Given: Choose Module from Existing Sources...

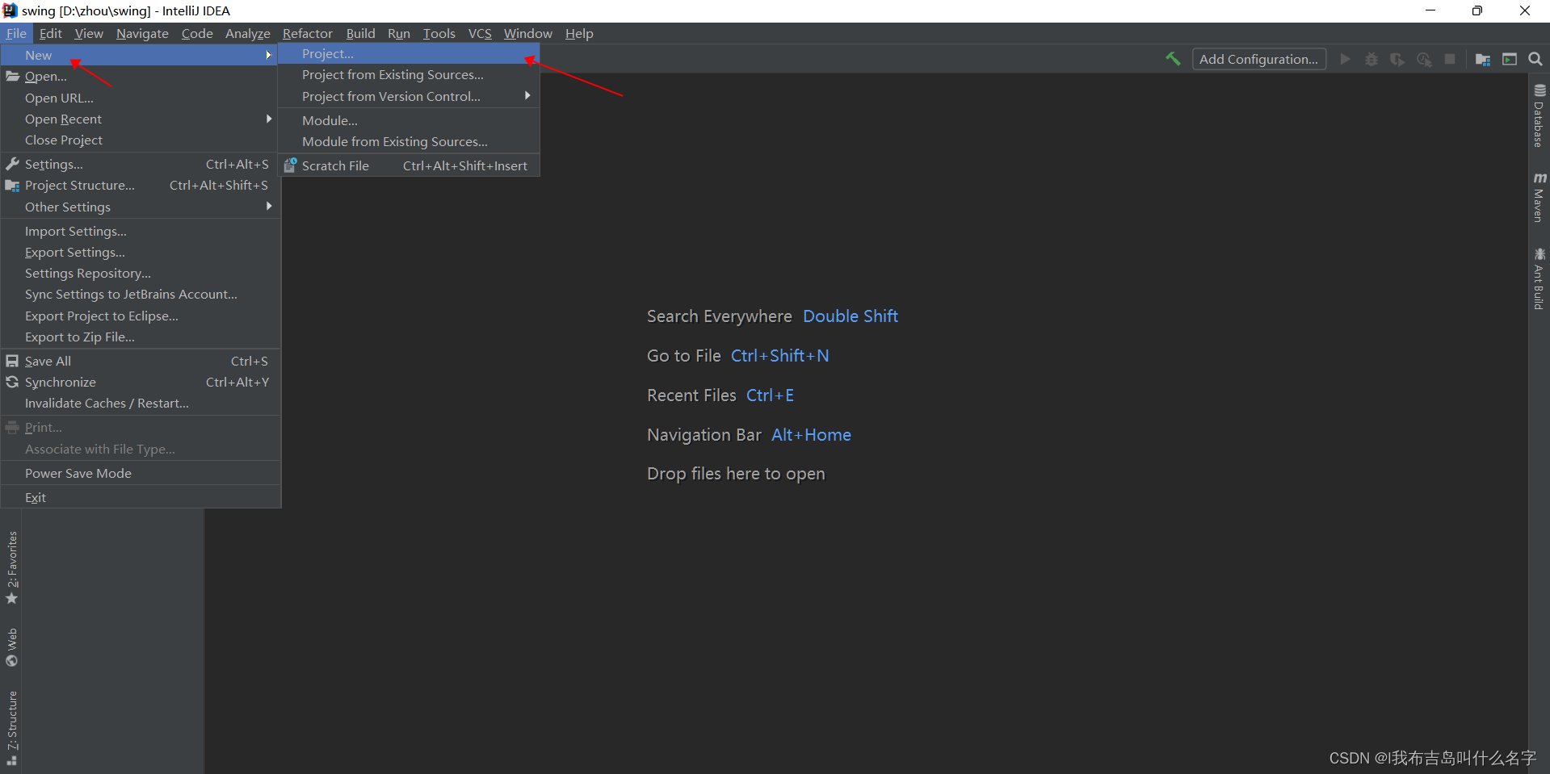Looking at the screenshot, I should point(408,141).
